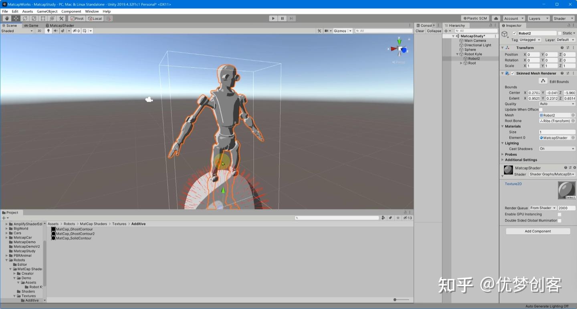
Task: Disable the Skinned Mesh Renderer checkbox
Action: [512, 73]
